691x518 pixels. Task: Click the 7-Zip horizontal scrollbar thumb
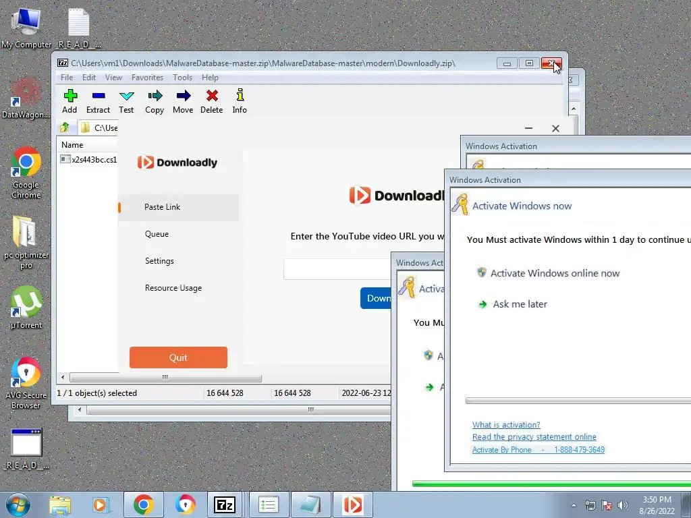[165, 378]
